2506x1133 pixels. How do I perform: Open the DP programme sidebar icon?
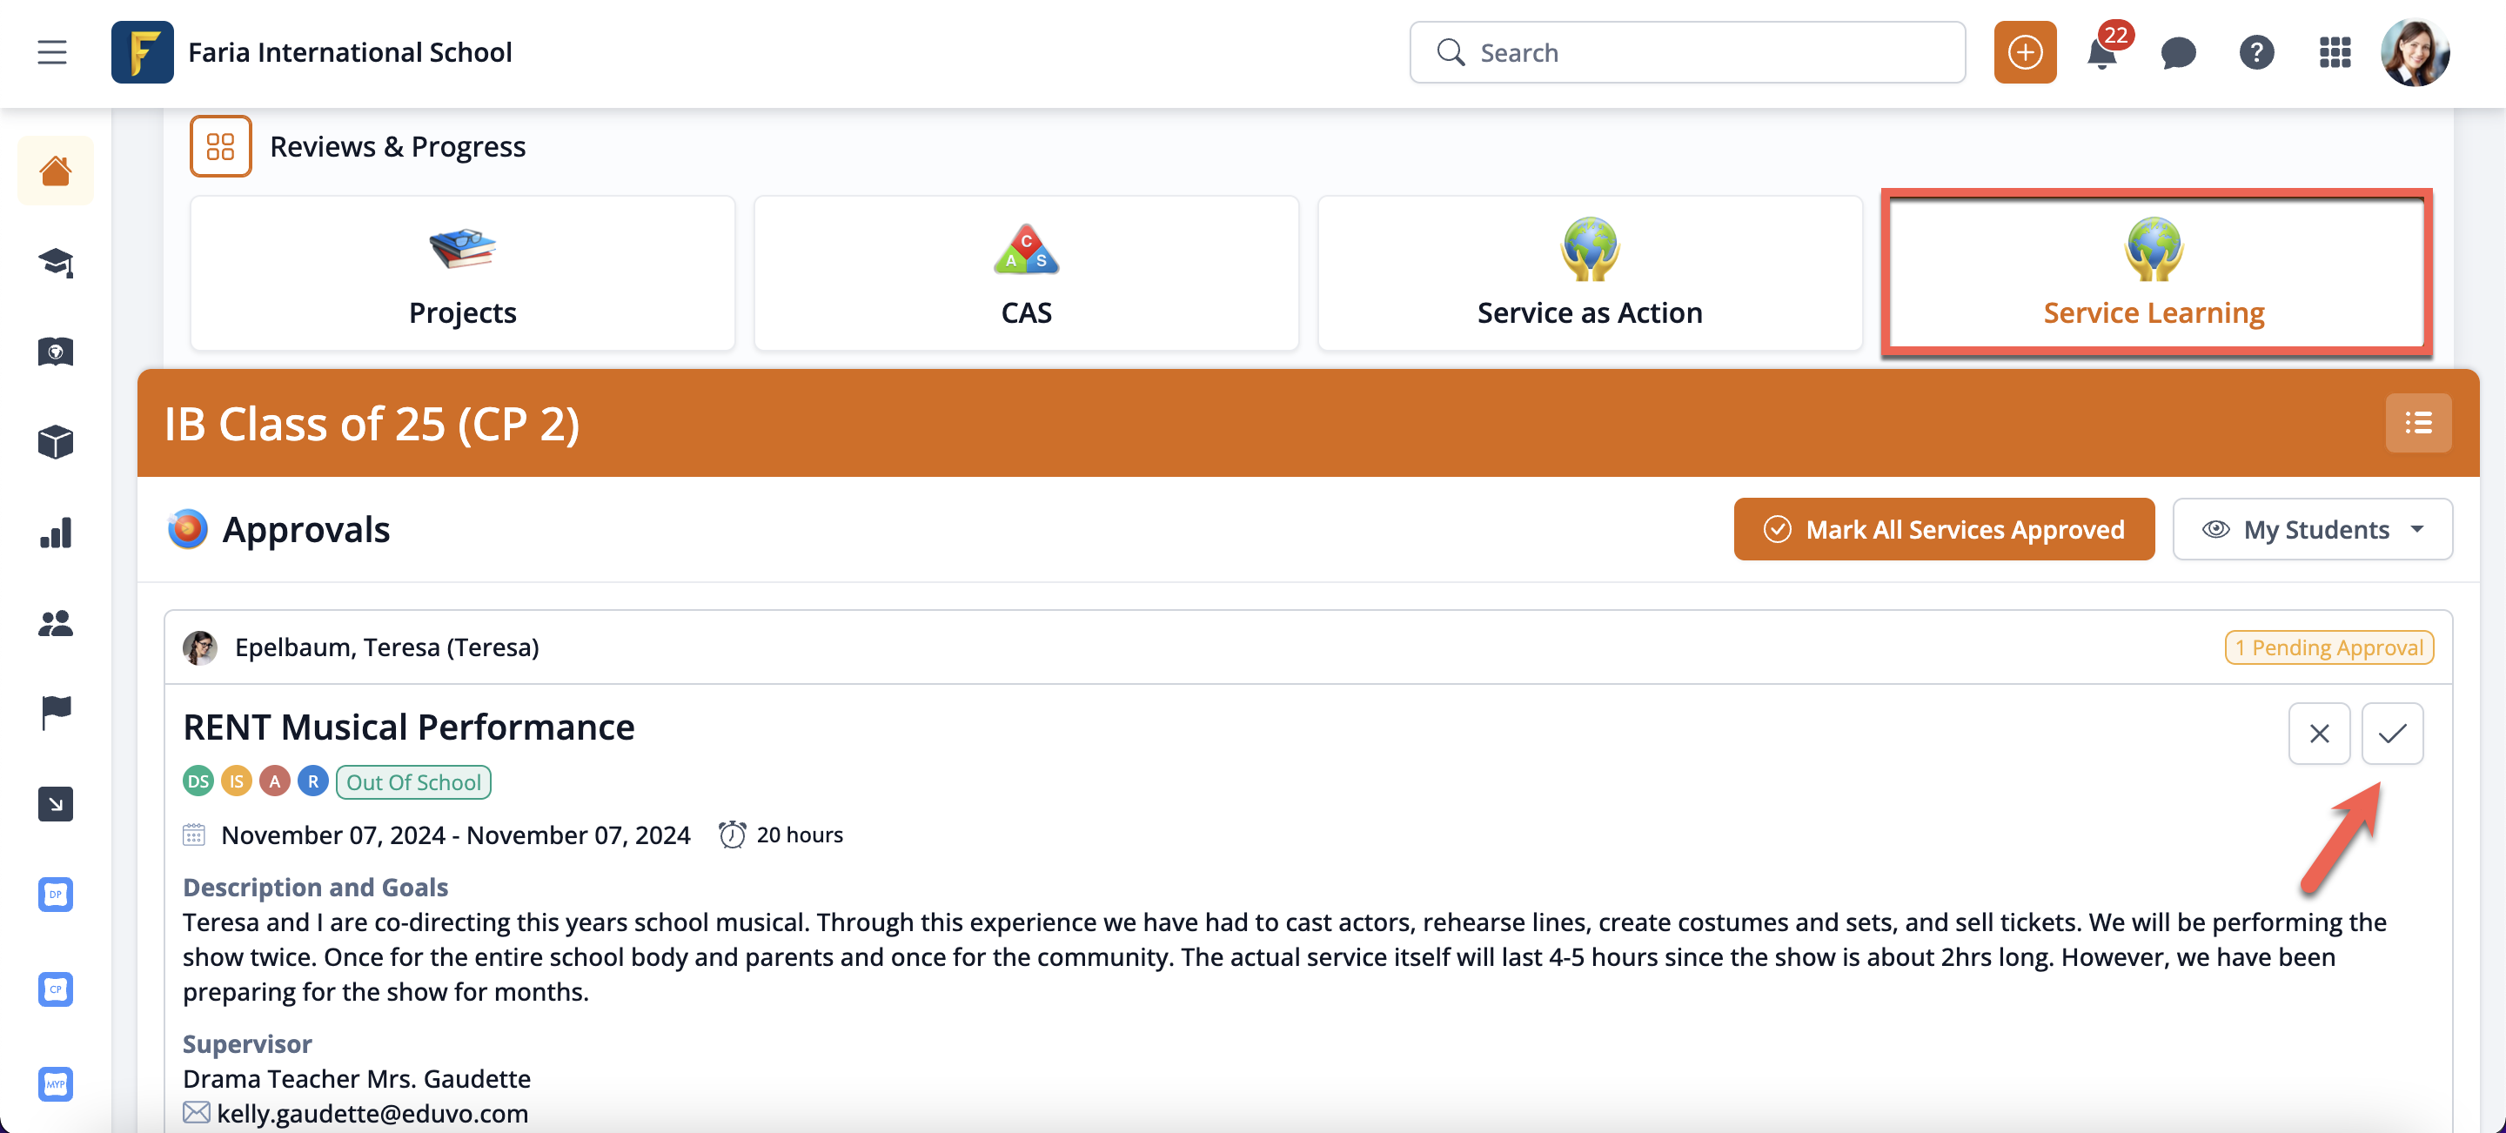point(56,895)
